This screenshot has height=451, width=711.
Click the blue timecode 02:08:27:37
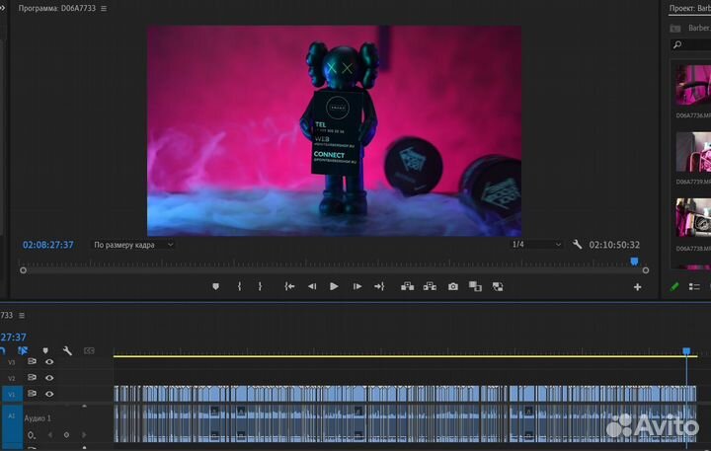(48, 245)
